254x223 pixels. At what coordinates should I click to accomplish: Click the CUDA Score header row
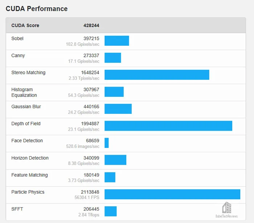(x=126, y=25)
